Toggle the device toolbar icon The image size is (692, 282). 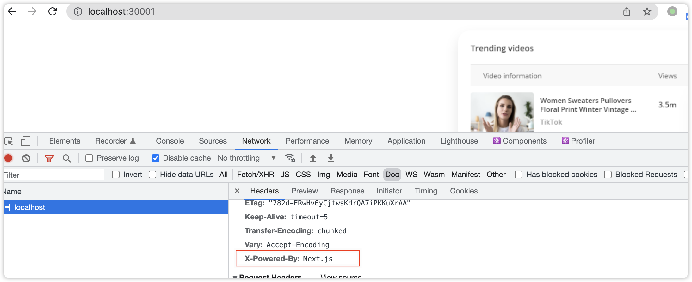click(x=25, y=141)
